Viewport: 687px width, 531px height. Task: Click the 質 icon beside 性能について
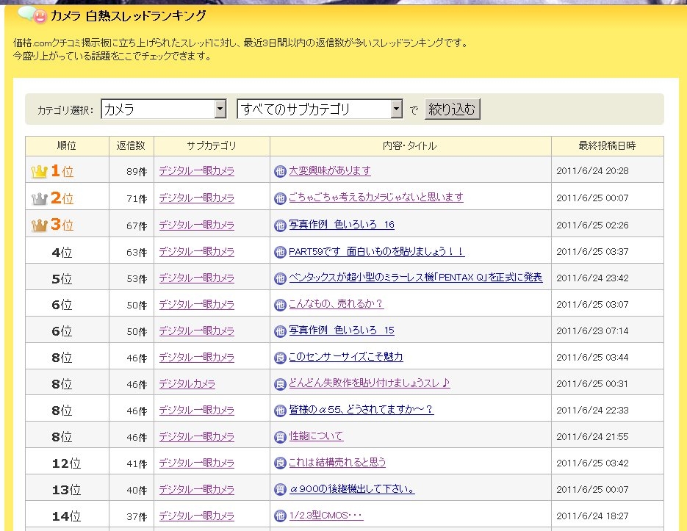[280, 436]
